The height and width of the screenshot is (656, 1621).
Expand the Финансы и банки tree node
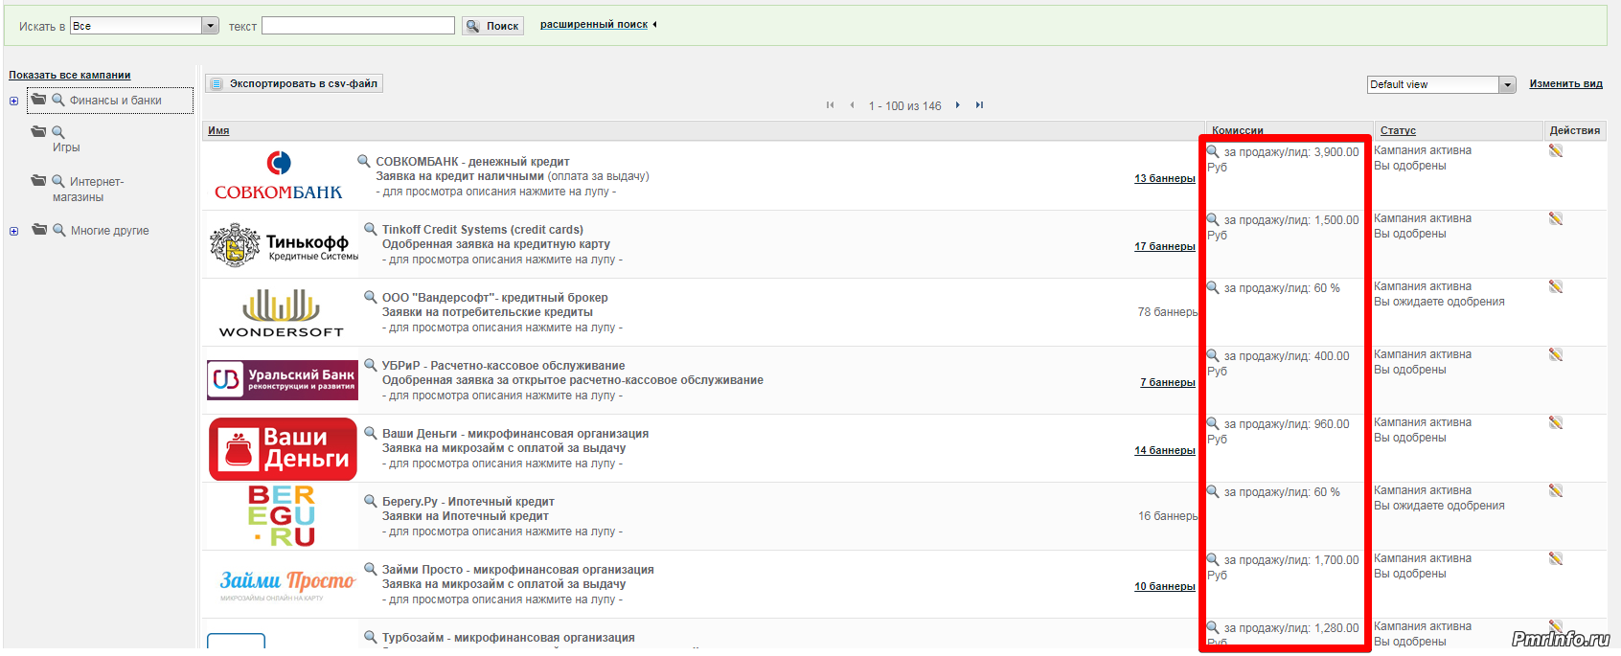point(13,101)
